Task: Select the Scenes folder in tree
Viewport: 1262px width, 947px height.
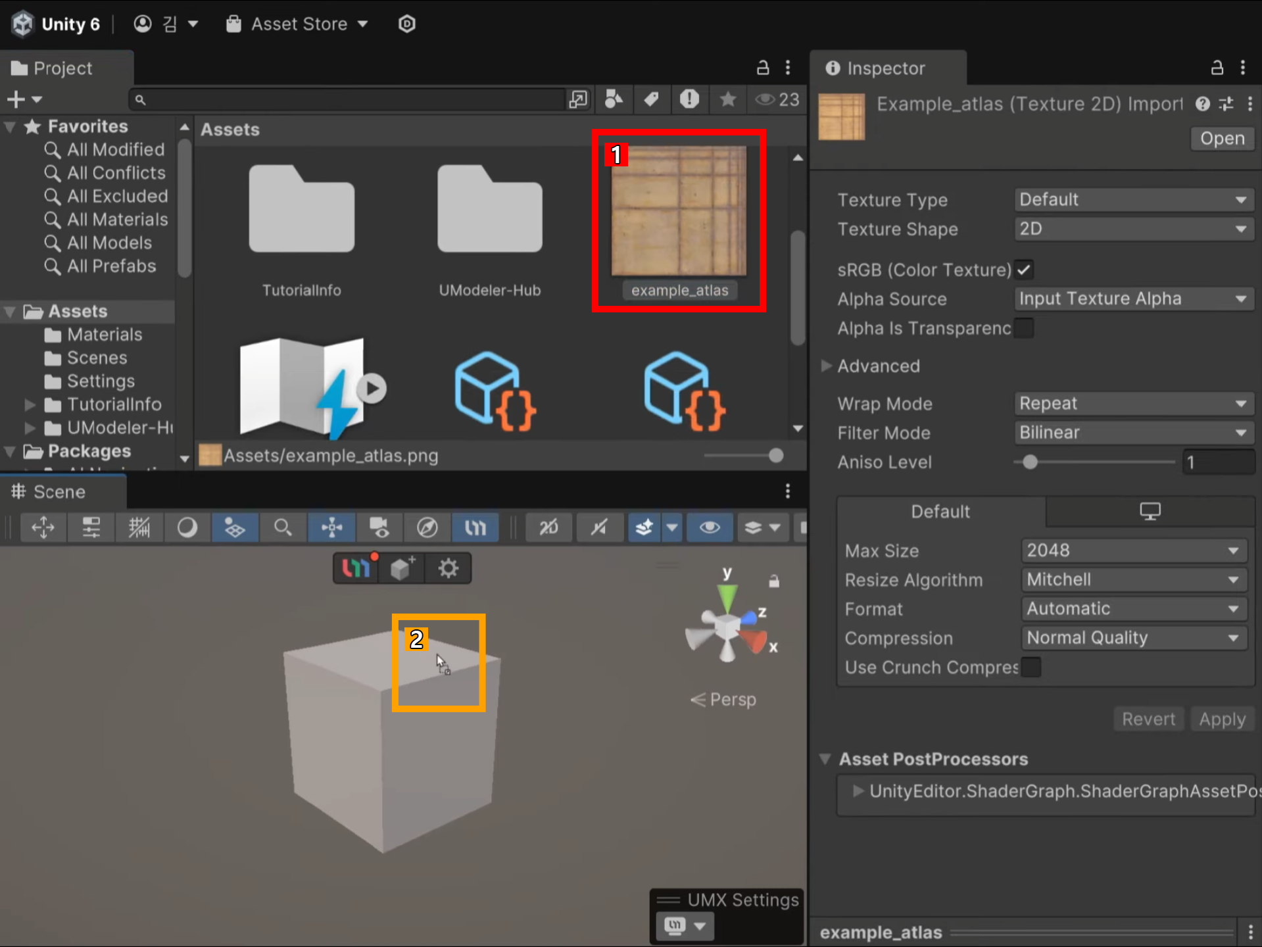Action: click(96, 358)
